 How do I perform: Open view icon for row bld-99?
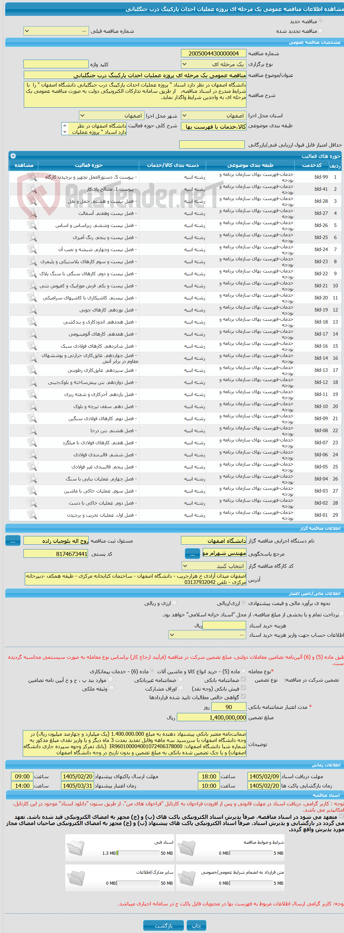tap(32, 177)
